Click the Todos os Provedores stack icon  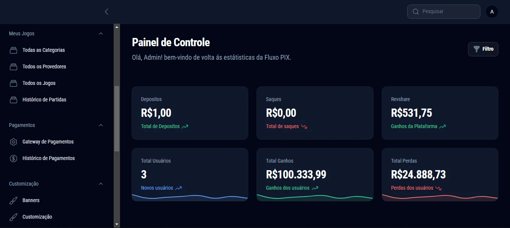(13, 66)
